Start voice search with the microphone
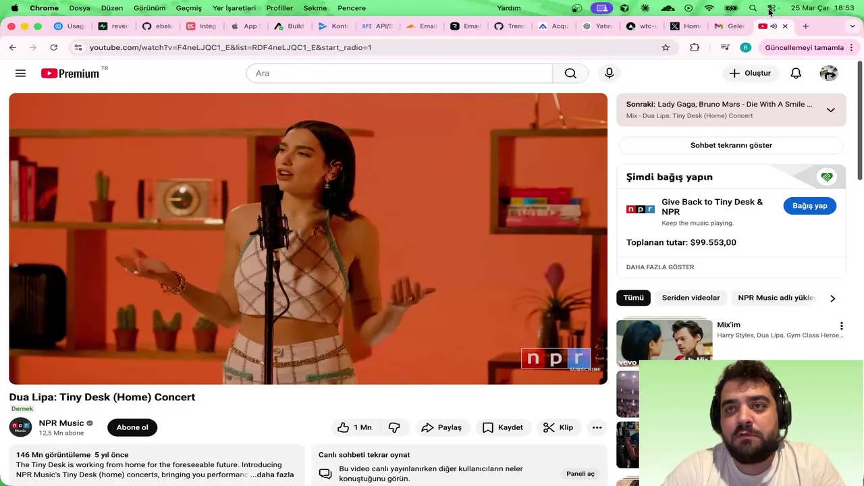The height and width of the screenshot is (486, 864). pos(609,73)
